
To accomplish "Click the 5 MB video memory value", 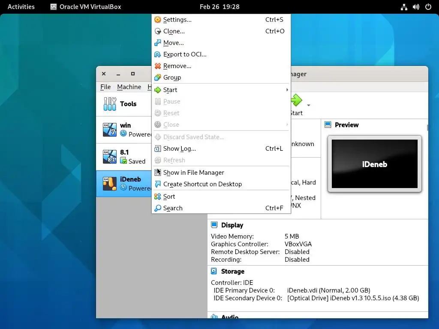I will click(292, 236).
